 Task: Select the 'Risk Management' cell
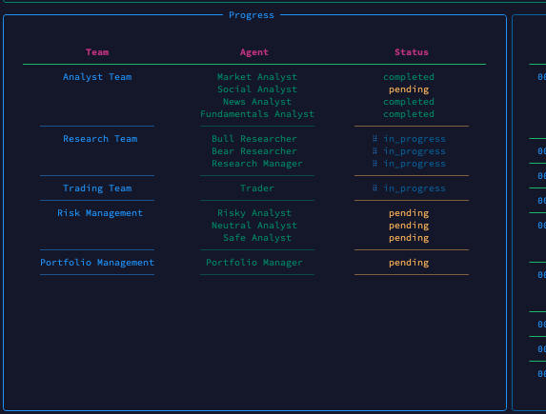[100, 213]
